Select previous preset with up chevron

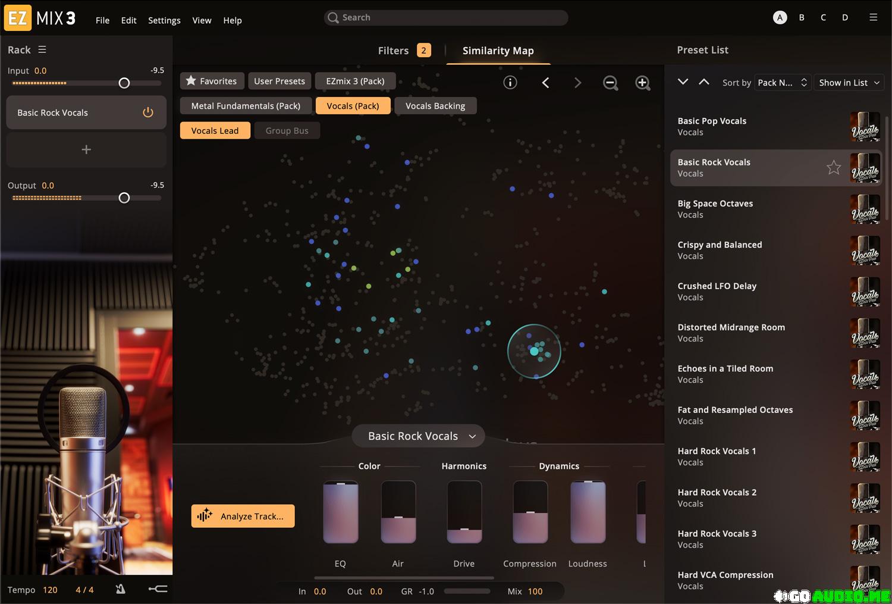pos(704,82)
